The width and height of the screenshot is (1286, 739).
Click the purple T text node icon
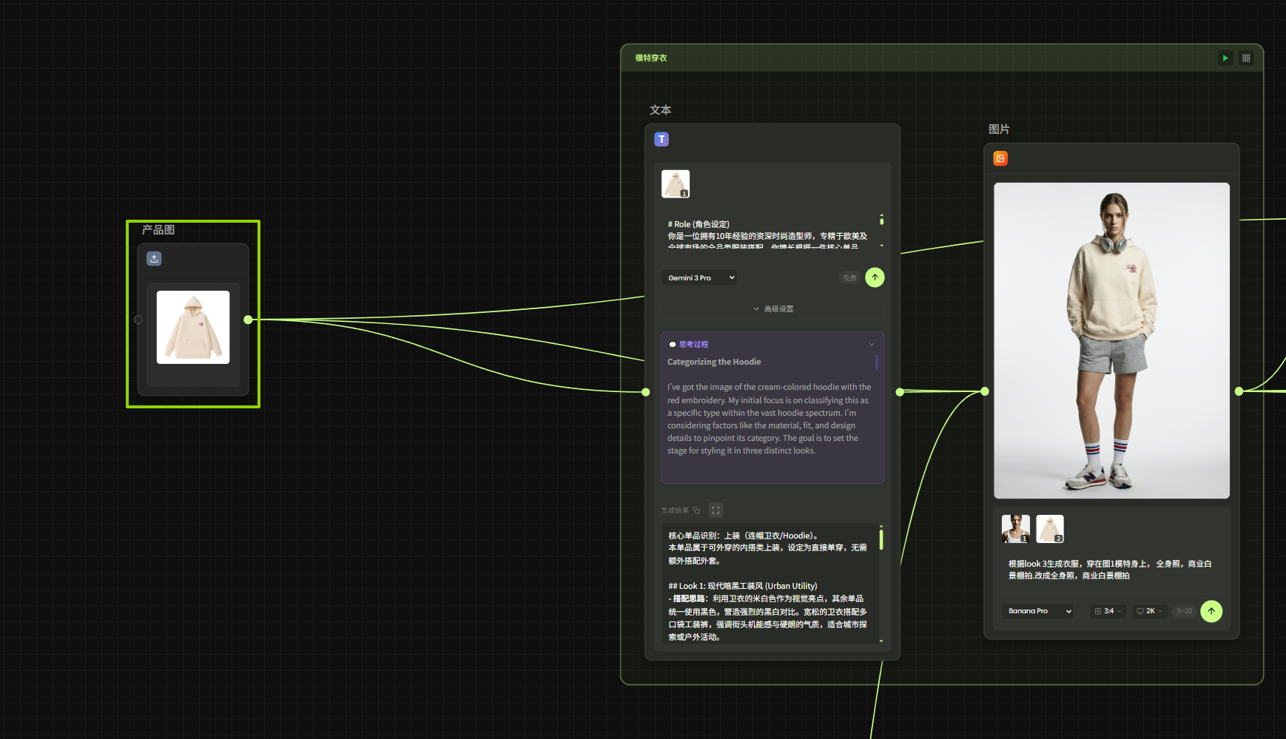(661, 139)
